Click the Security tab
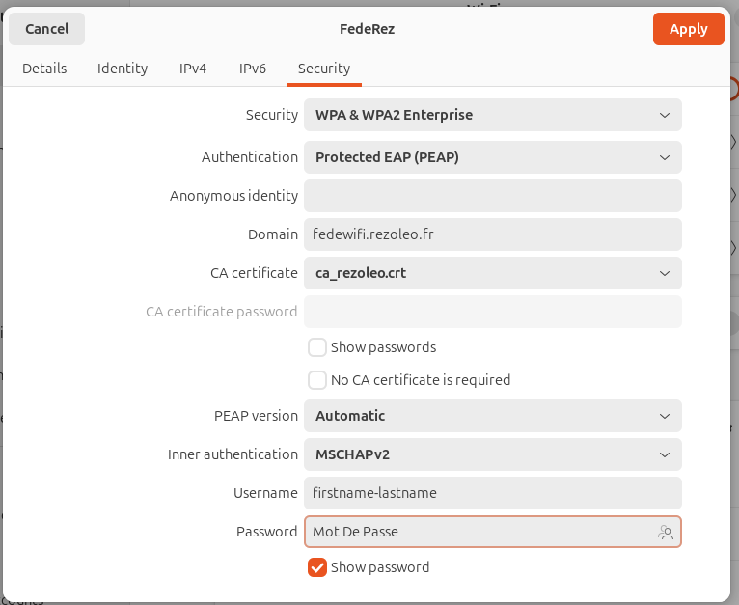Screen dimensions: 739x605 (324, 69)
